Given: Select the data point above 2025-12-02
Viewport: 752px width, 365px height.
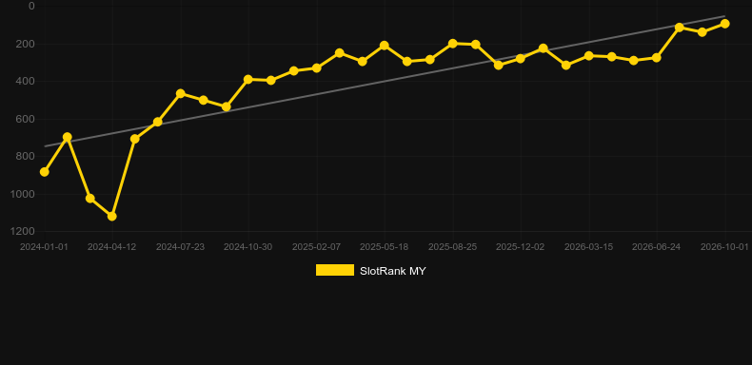Looking at the screenshot, I should [x=521, y=58].
